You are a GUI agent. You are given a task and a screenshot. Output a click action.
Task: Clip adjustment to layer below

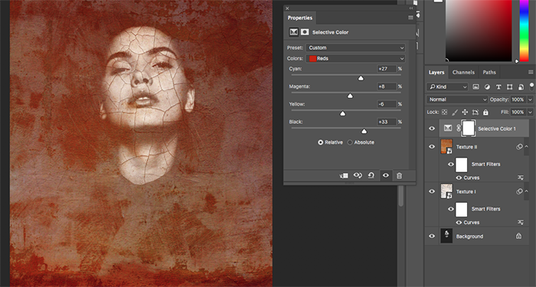[344, 175]
